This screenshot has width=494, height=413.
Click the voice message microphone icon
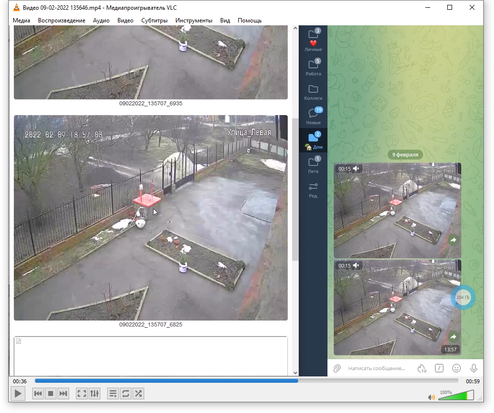pos(474,368)
